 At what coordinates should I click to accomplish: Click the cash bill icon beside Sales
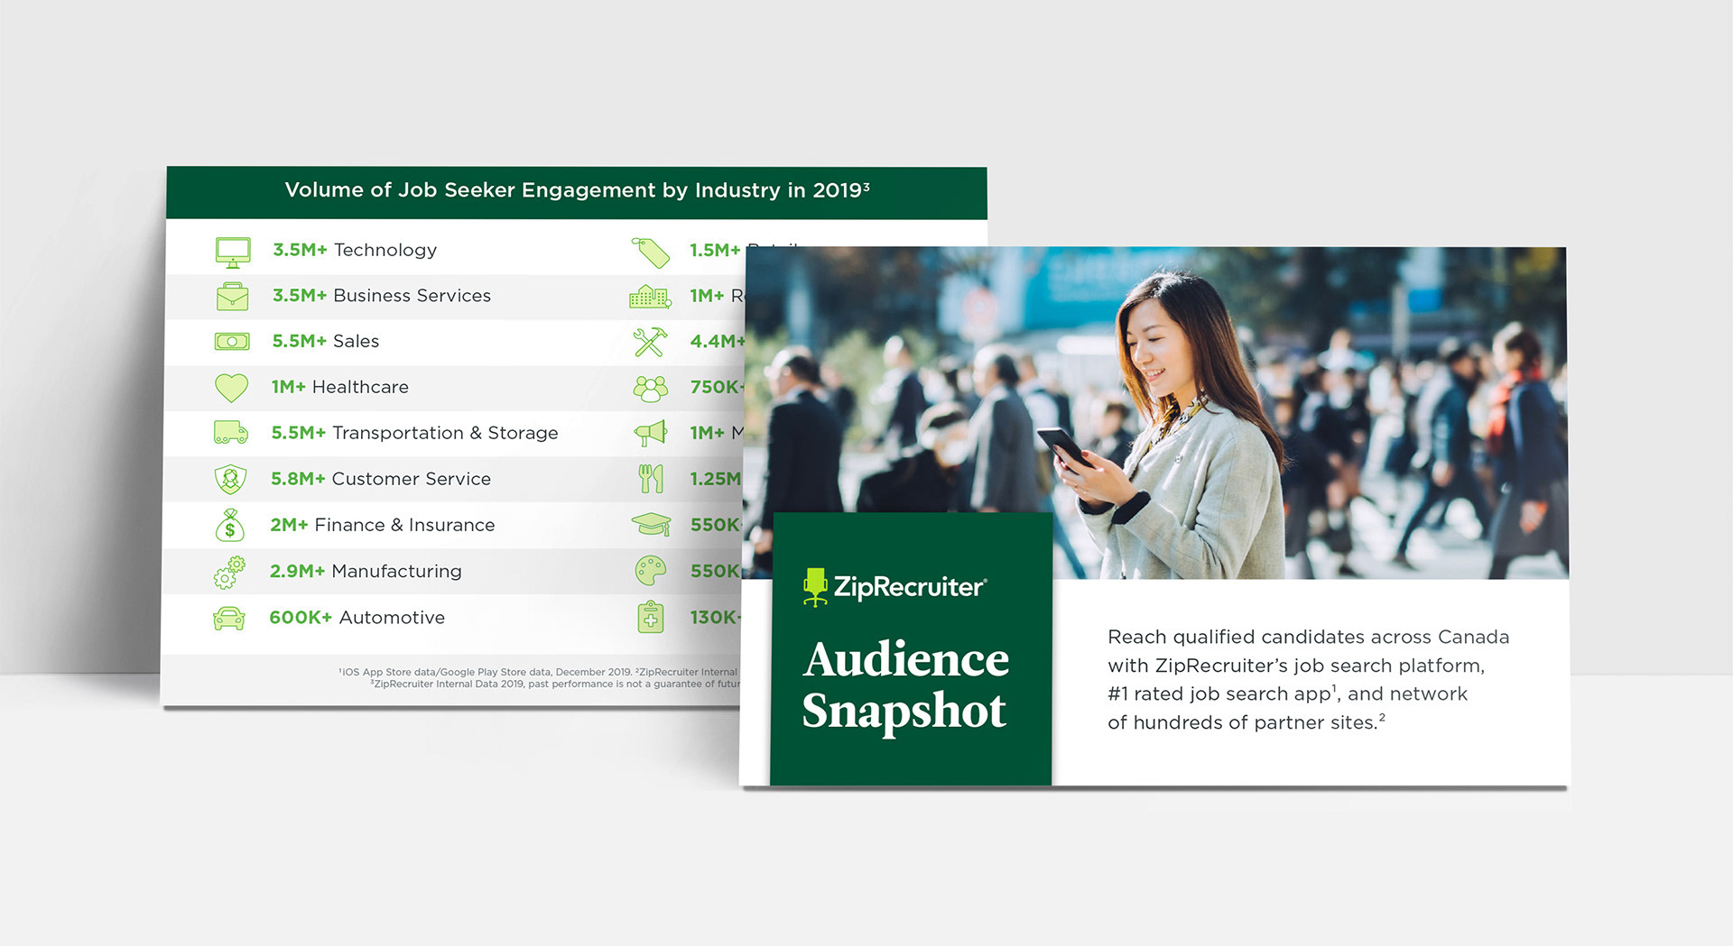232,342
